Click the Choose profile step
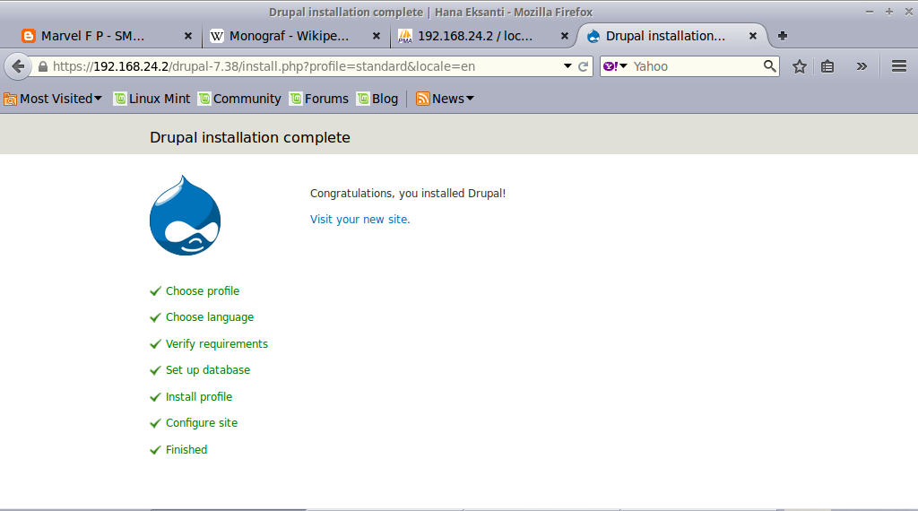 [x=203, y=291]
